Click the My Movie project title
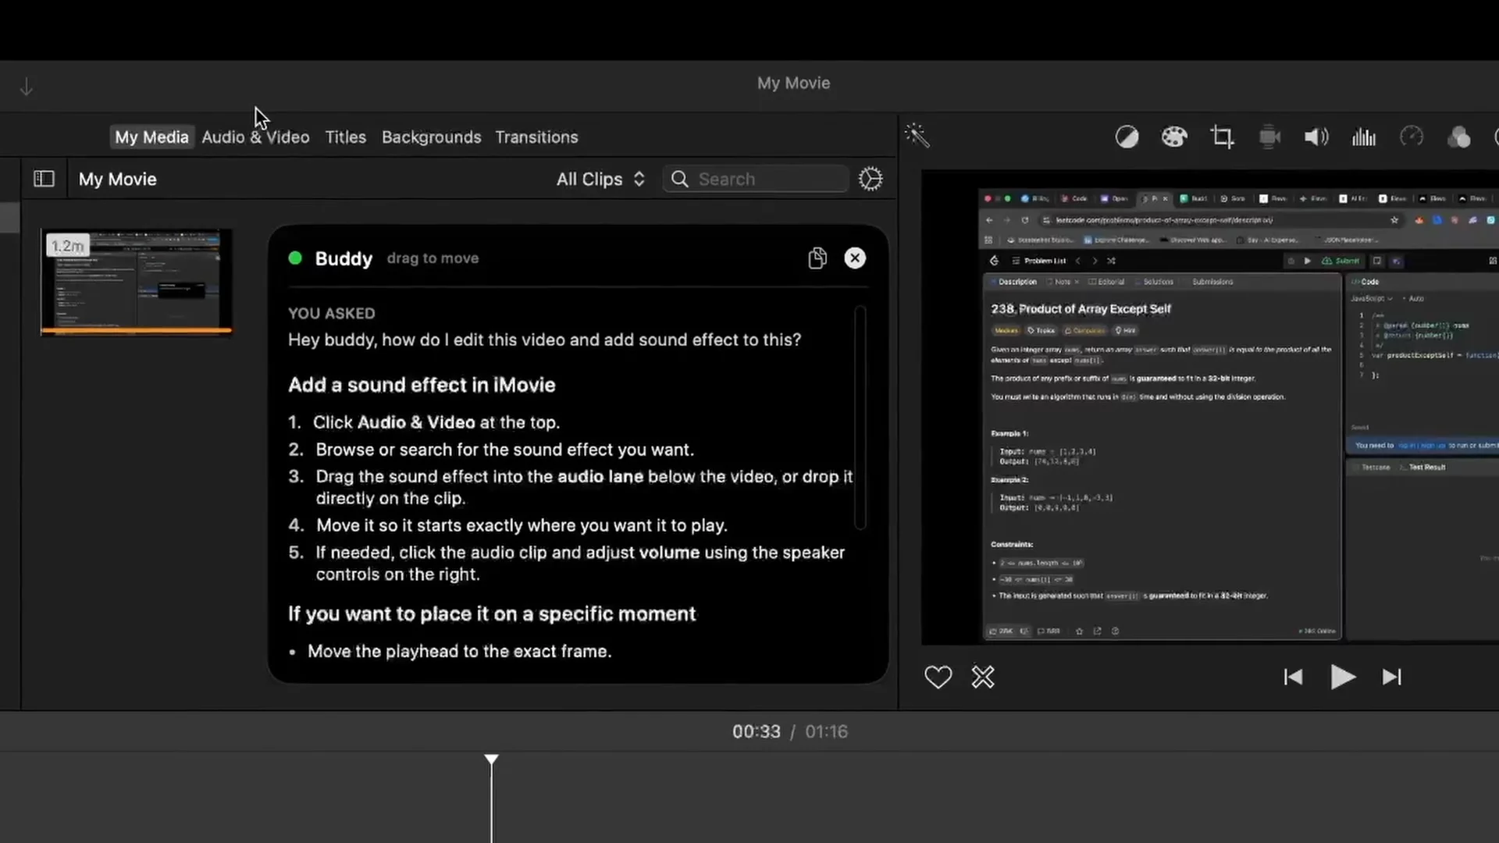The image size is (1499, 843). 793,83
